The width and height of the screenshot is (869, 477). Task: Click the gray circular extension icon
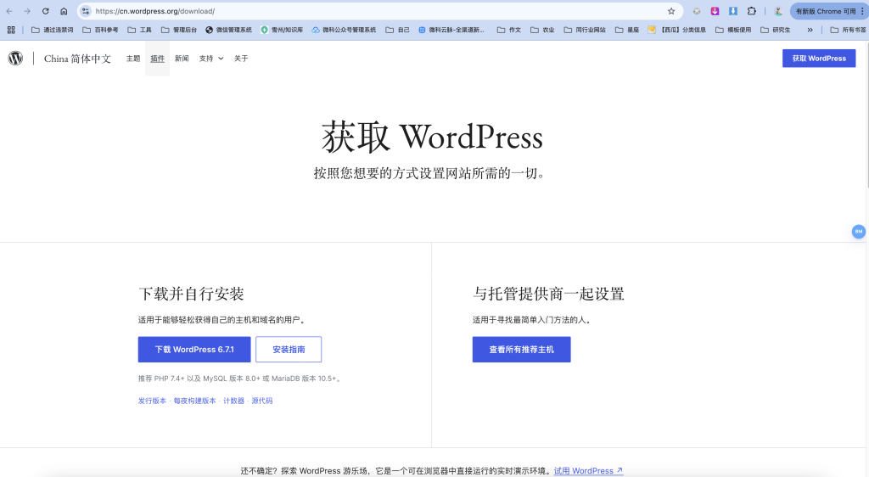coord(697,11)
